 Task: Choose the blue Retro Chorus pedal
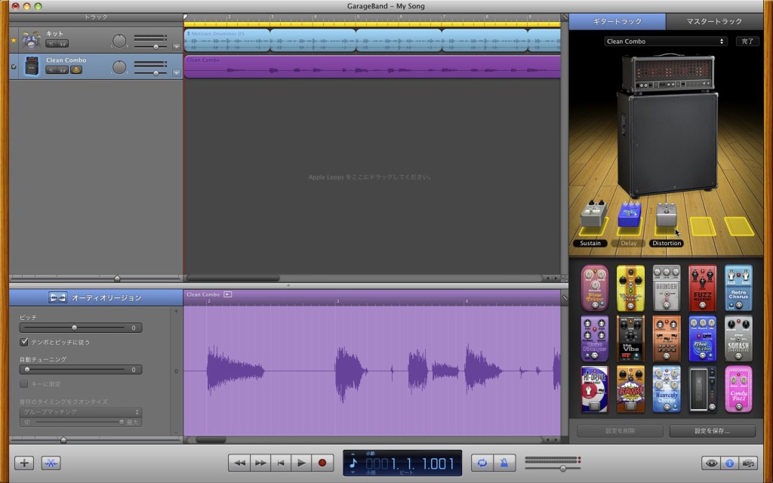[x=738, y=288]
